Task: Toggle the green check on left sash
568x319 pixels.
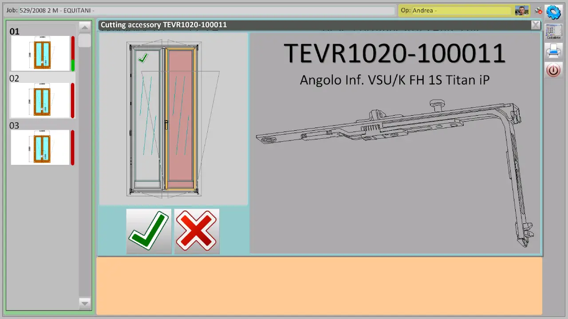Action: click(x=142, y=58)
